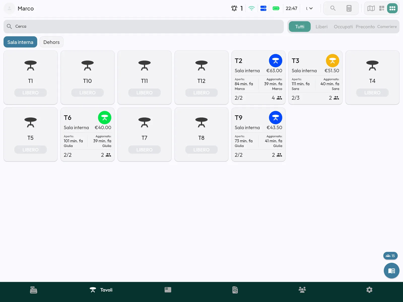
Task: Tap the 15 guests badge
Action: click(x=390, y=256)
